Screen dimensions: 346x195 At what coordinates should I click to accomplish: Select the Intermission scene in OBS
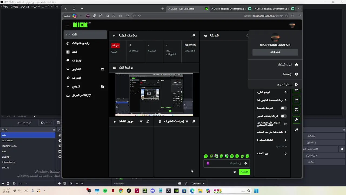tap(28, 162)
